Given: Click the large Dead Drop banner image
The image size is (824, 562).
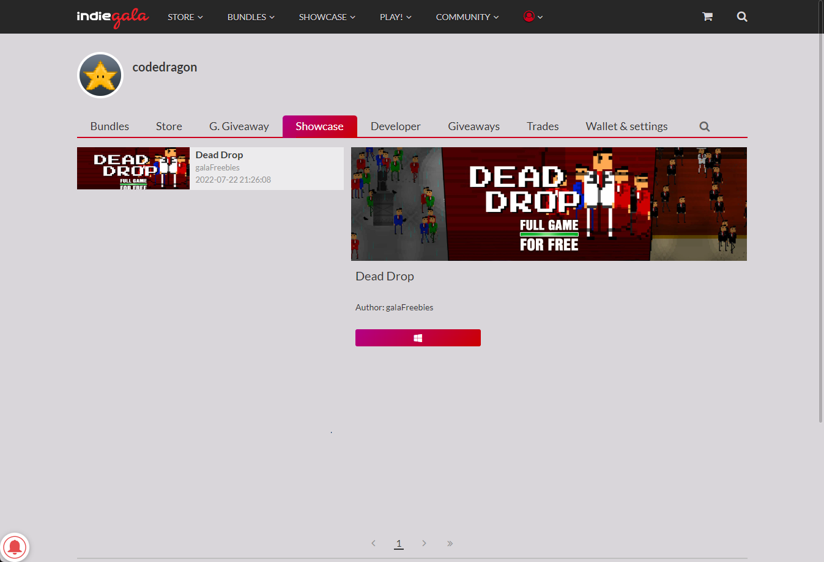Looking at the screenshot, I should click(549, 204).
